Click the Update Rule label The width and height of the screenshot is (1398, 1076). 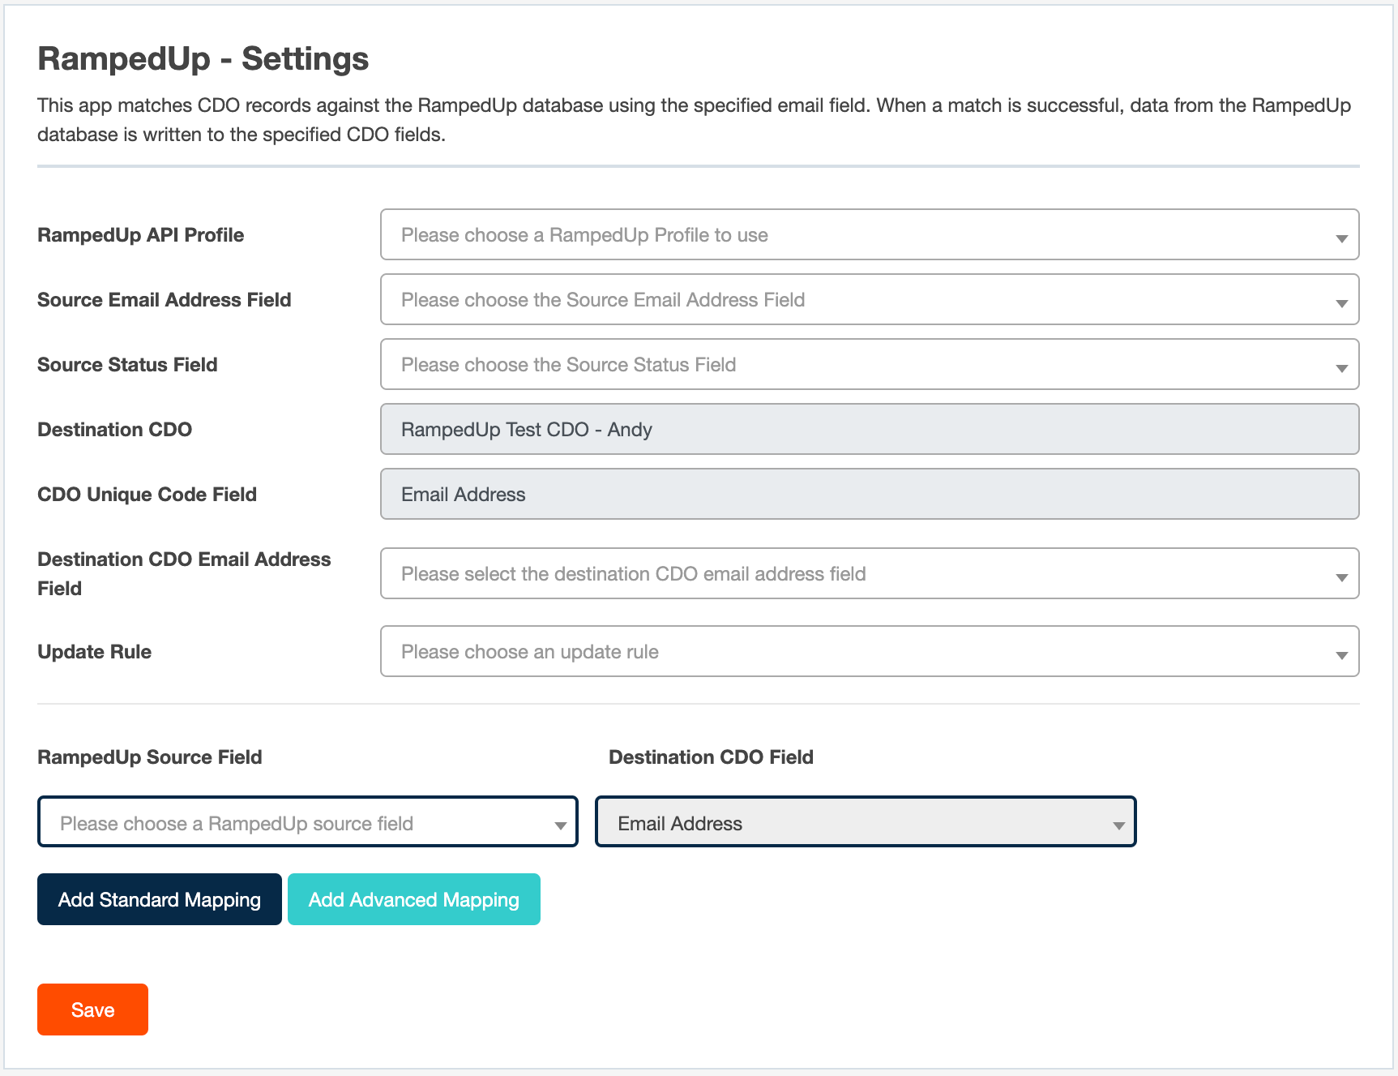point(95,652)
